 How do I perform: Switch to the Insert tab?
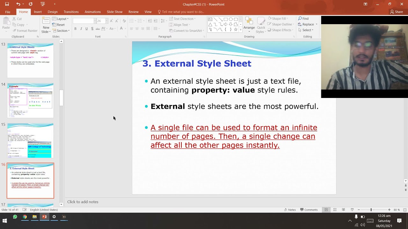[38, 12]
